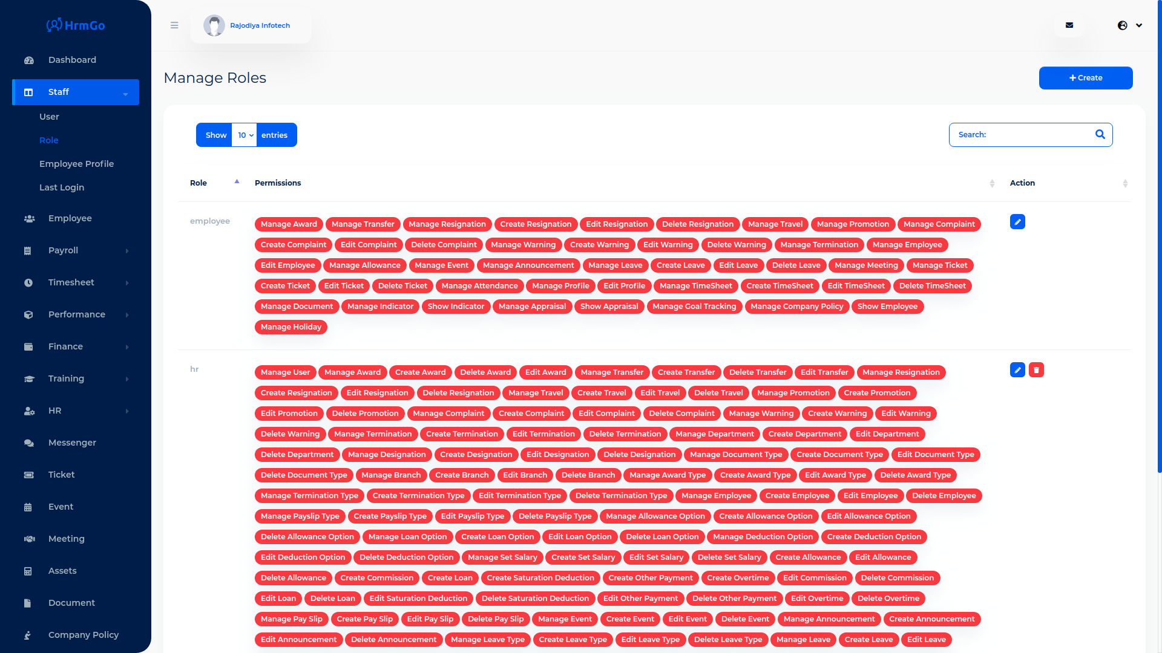Screen dimensions: 1162x653
Task: Click the globe language icon
Action: [x=1123, y=25]
